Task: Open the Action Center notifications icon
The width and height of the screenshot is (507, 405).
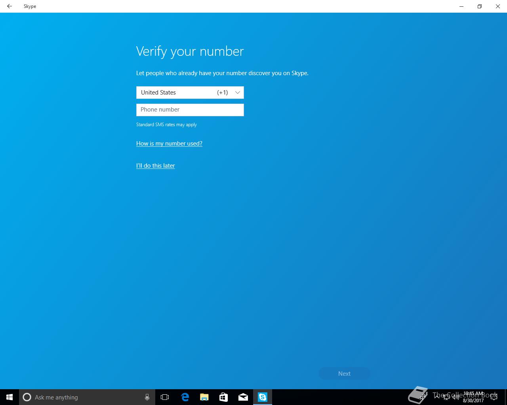Action: [494, 397]
